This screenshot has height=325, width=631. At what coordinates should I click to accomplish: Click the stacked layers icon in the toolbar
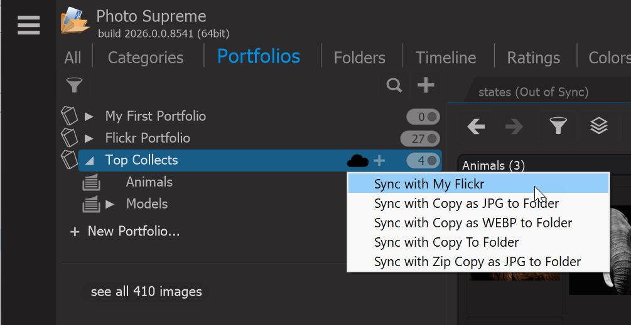click(x=599, y=126)
